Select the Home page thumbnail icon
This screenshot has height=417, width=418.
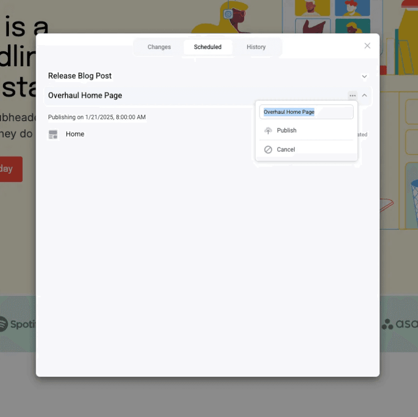coord(53,134)
